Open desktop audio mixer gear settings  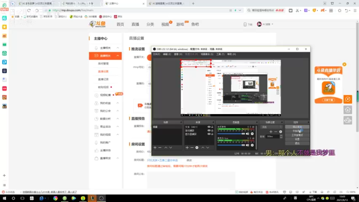(x=252, y=134)
